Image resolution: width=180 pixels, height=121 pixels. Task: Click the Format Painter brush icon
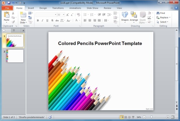coord(13,22)
